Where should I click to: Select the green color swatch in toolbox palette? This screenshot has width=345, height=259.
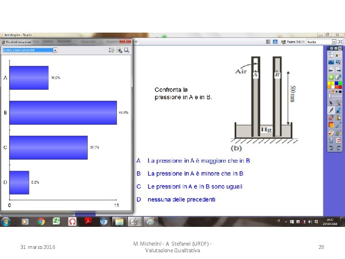340,83
